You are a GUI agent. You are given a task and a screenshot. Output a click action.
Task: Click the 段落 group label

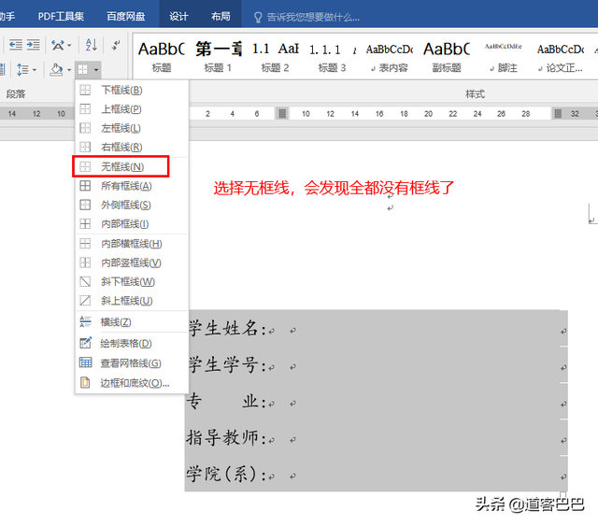(x=16, y=93)
